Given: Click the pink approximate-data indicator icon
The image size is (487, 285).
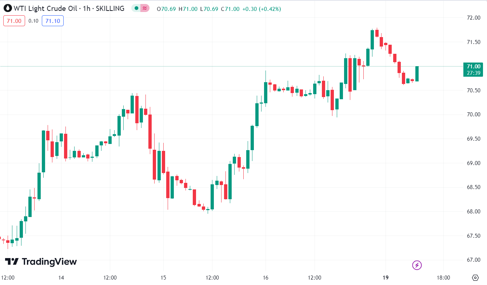Looking at the screenshot, I should click(x=145, y=8).
